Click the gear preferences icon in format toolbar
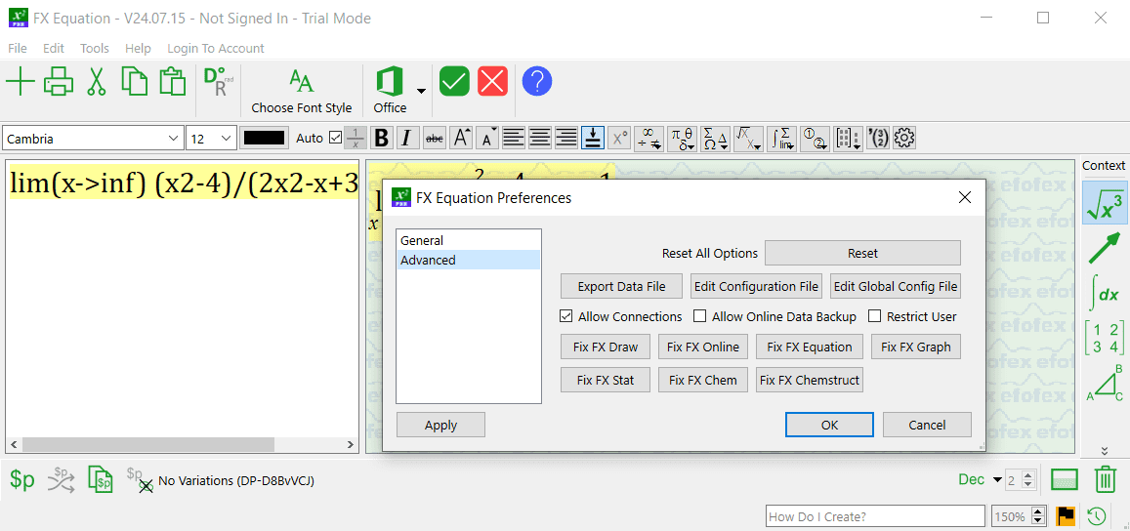1130x531 pixels. click(903, 138)
